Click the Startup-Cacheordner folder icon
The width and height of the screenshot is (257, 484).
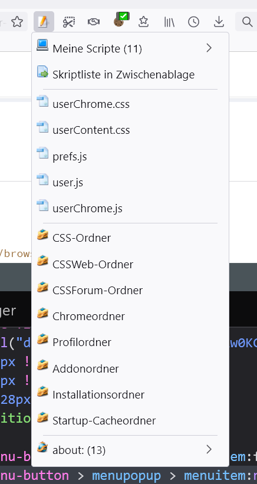point(42,417)
